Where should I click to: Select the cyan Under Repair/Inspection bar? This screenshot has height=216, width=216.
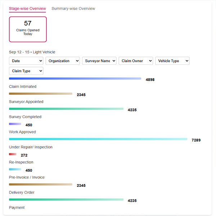98,139
